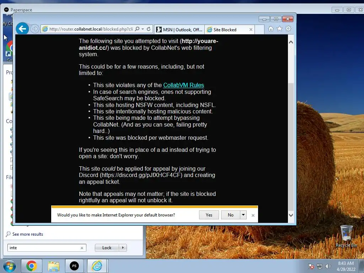
Task: Click the scrollbar up arrow
Action: coord(291,42)
